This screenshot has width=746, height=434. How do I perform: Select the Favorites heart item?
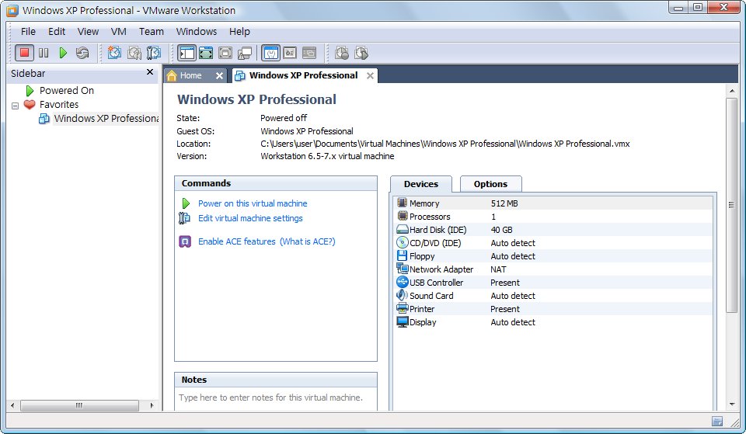(x=30, y=104)
